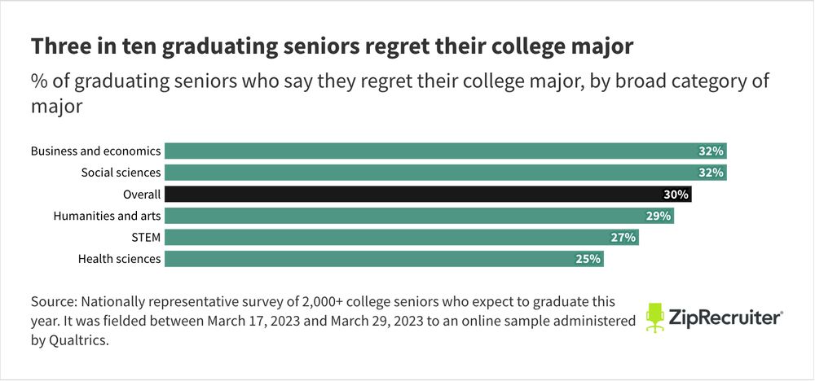The height and width of the screenshot is (381, 815).
Task: Click the Health sciences label
Action: coord(119,259)
